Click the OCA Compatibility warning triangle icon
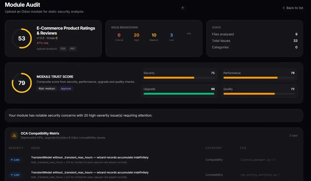311x181 pixels. pos(14,135)
